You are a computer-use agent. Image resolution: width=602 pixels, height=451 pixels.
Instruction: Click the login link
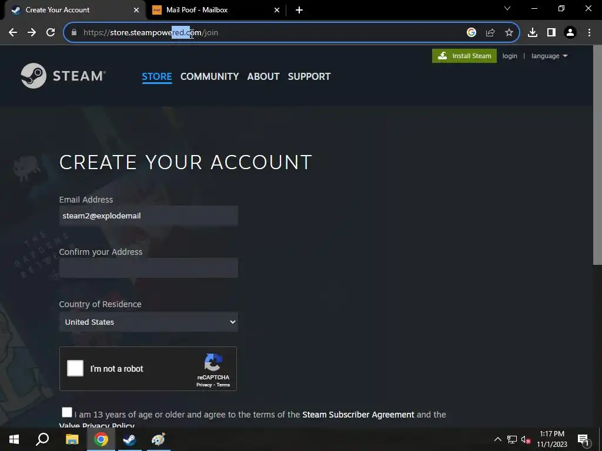[510, 56]
